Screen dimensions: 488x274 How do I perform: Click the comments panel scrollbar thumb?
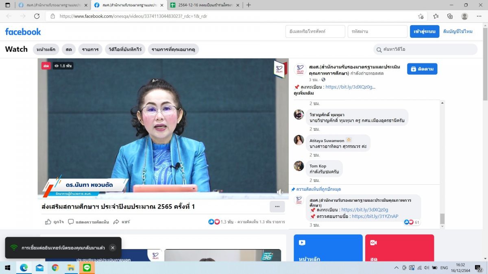pos(442,218)
